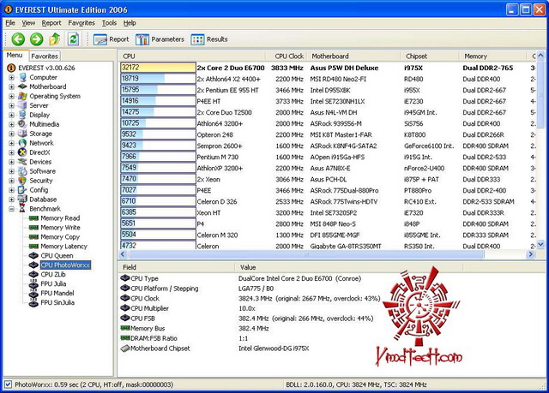
Task: Select the DirectX tree icon
Action: coord(22,152)
